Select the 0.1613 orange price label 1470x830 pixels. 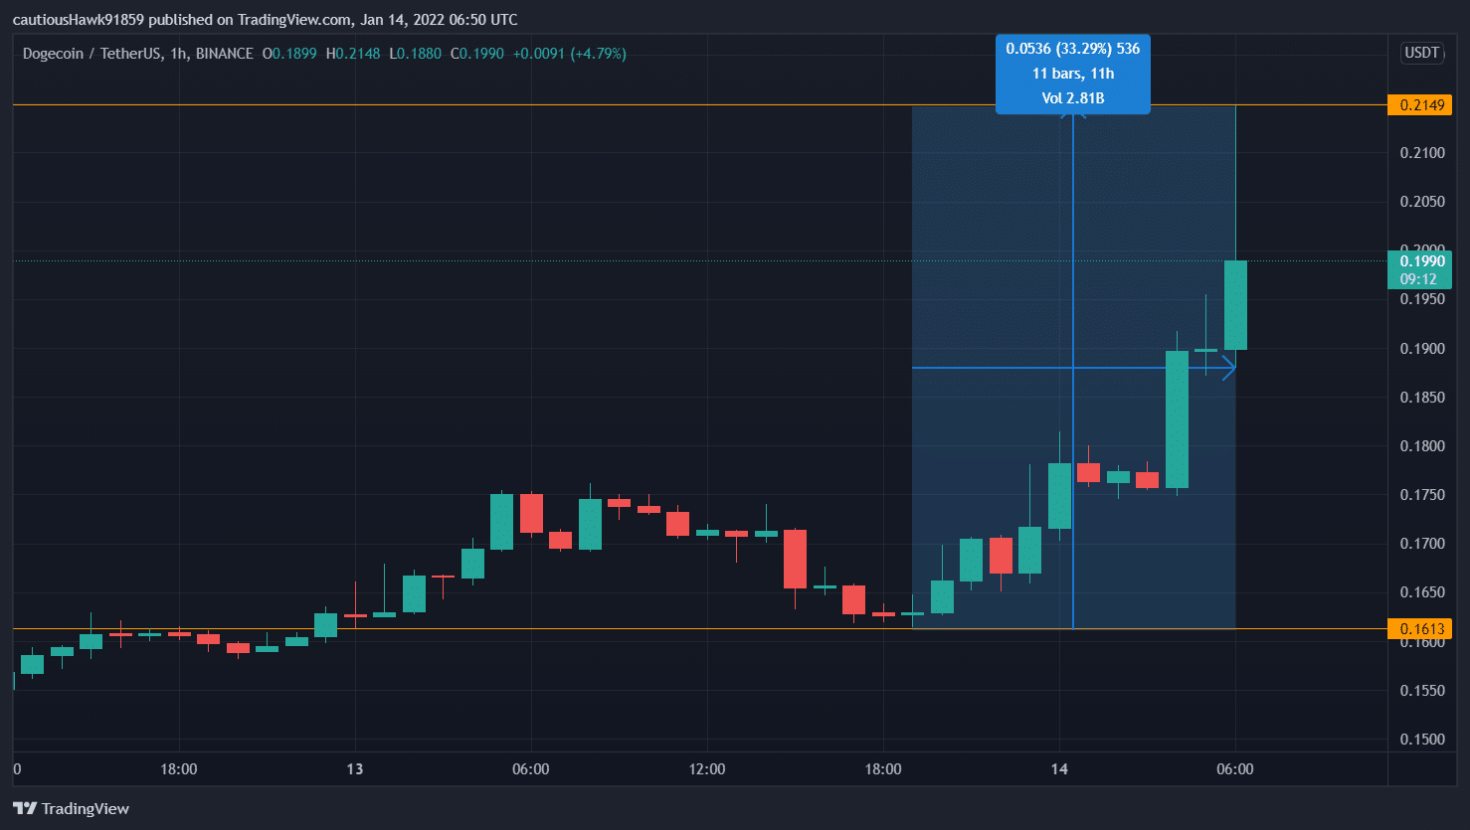click(1419, 628)
